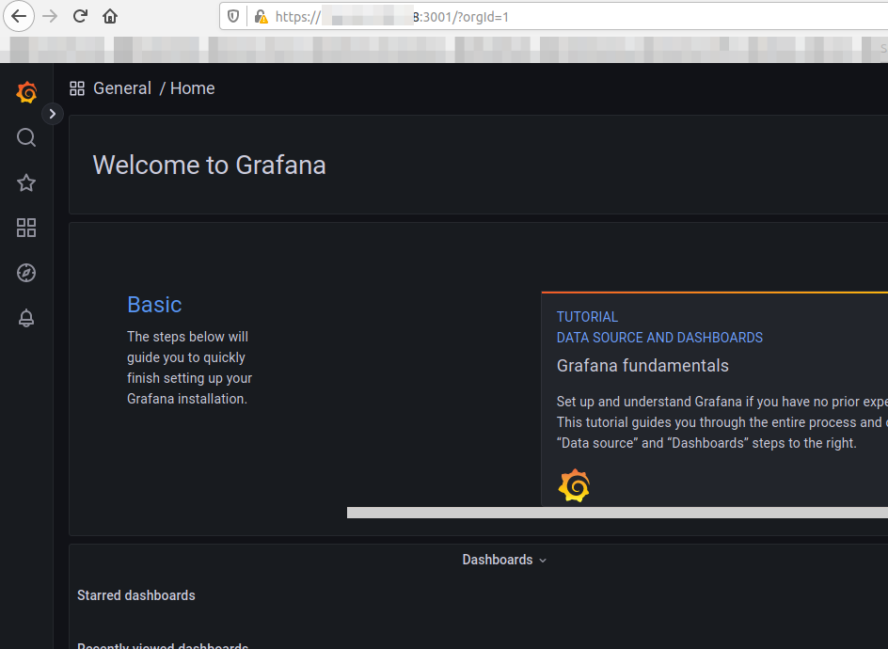Open Explore using the compass icon
The width and height of the screenshot is (888, 649).
click(x=26, y=273)
